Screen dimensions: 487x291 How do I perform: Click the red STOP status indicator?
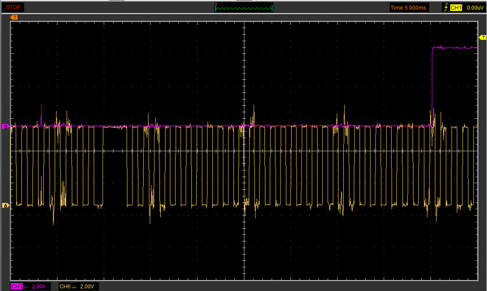click(x=13, y=7)
